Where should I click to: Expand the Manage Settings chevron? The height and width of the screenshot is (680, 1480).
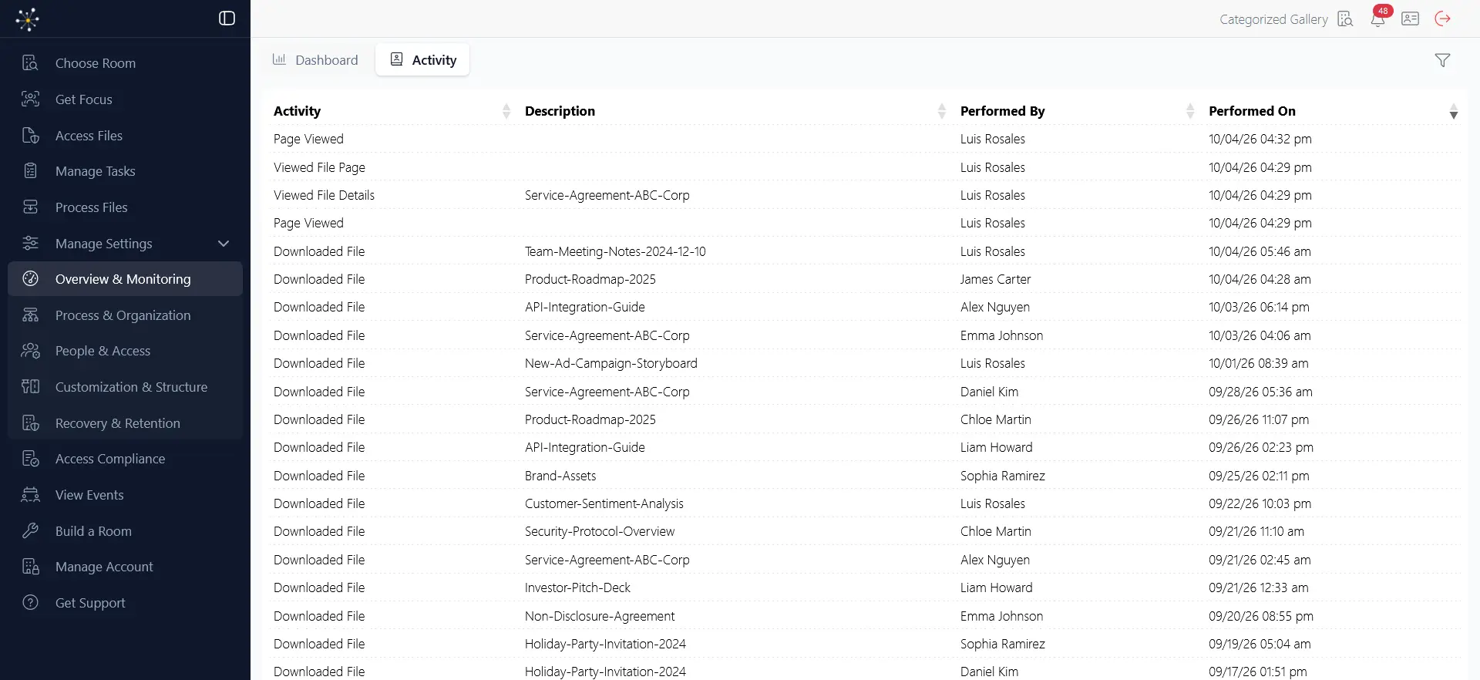tap(224, 244)
